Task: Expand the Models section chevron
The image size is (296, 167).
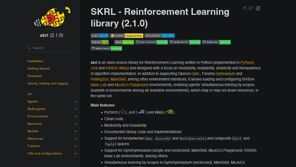Action: click(76, 131)
